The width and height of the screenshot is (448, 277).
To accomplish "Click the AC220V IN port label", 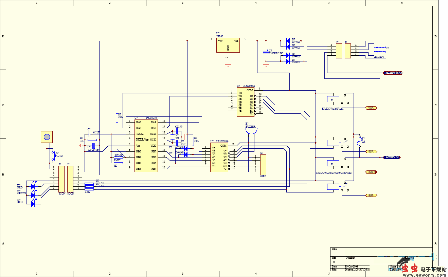I will click(x=393, y=158).
